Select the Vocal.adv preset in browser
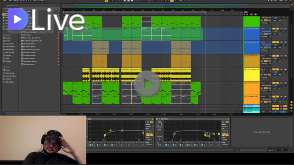294x165 pixels. 28,35
